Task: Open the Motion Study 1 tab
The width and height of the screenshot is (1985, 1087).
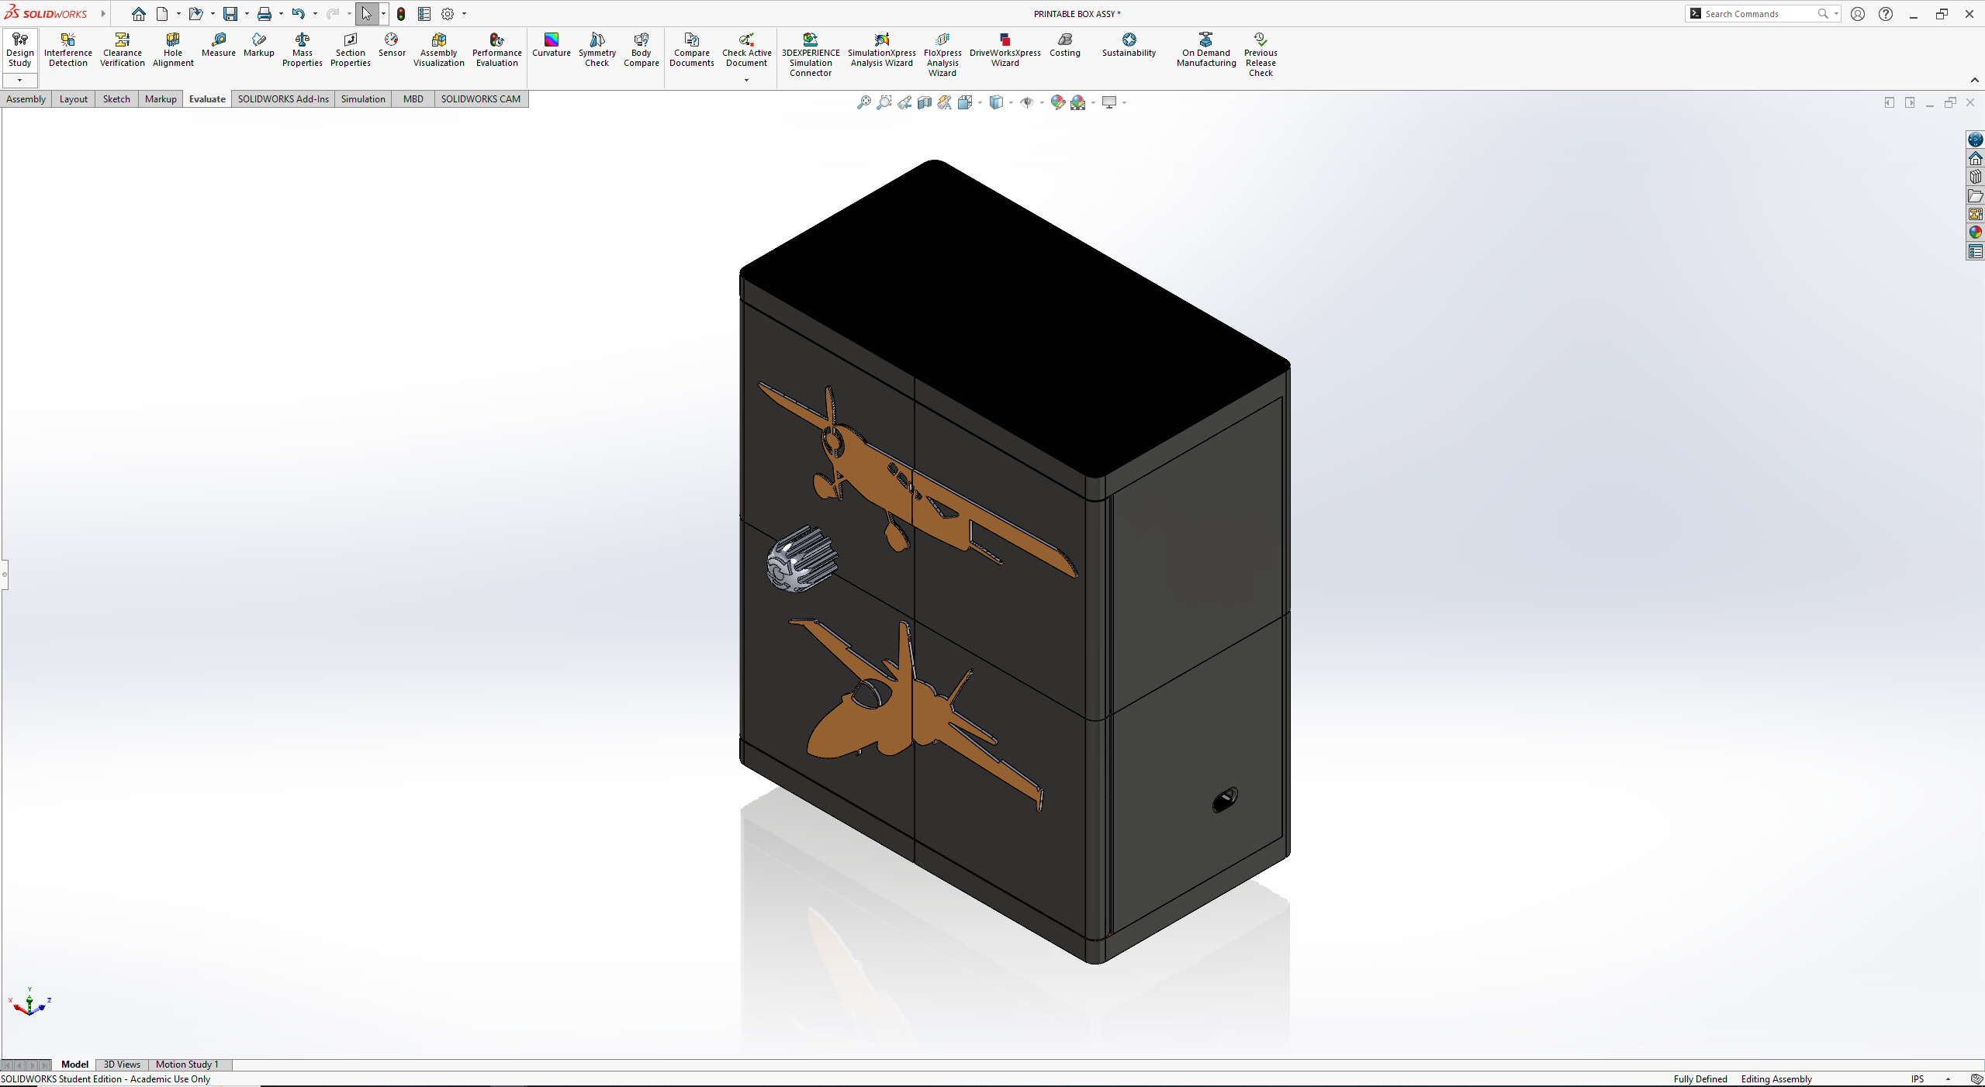Action: coord(187,1065)
